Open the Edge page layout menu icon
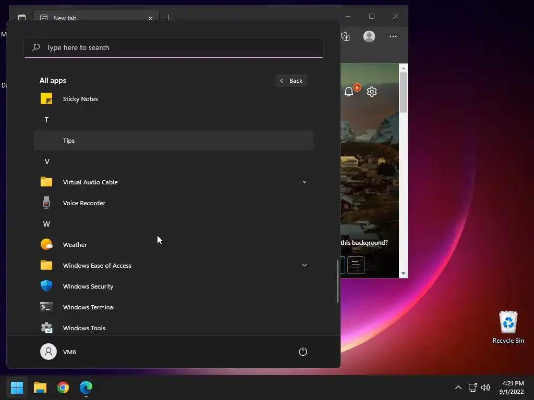This screenshot has height=400, width=534. pos(356,265)
